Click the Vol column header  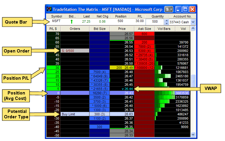pos(183,29)
